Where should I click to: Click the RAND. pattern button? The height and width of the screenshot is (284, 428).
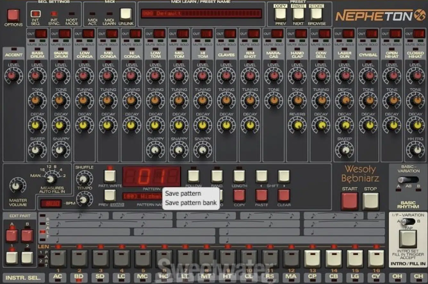tap(217, 176)
